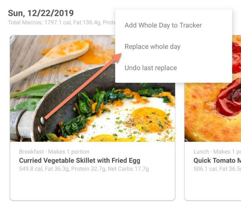Click the Sun, 12/22/2019 date heading
The image size is (241, 215).
(x=41, y=13)
